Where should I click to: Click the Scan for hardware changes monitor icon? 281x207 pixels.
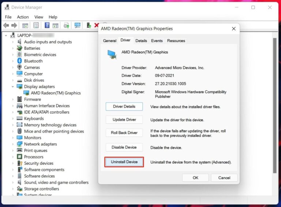pyautogui.click(x=78, y=25)
